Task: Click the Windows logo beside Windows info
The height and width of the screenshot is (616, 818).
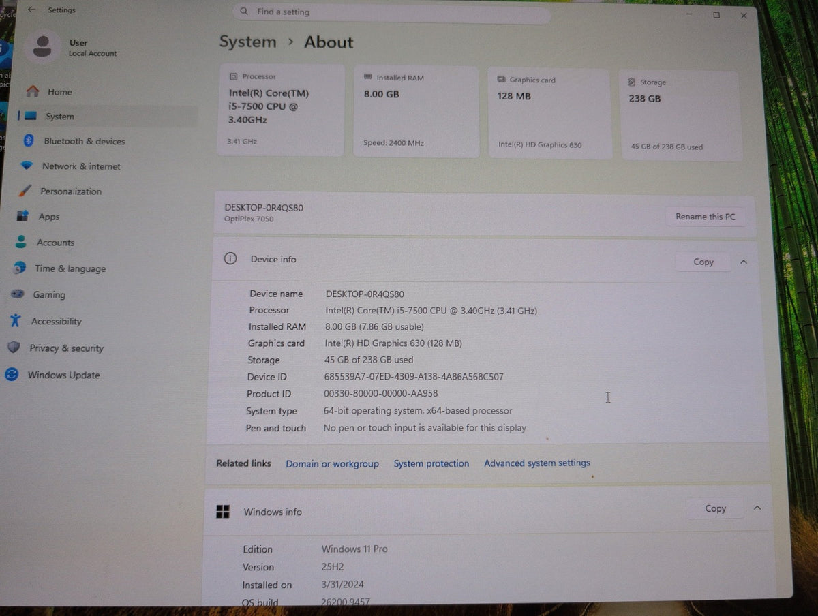Action: point(223,511)
